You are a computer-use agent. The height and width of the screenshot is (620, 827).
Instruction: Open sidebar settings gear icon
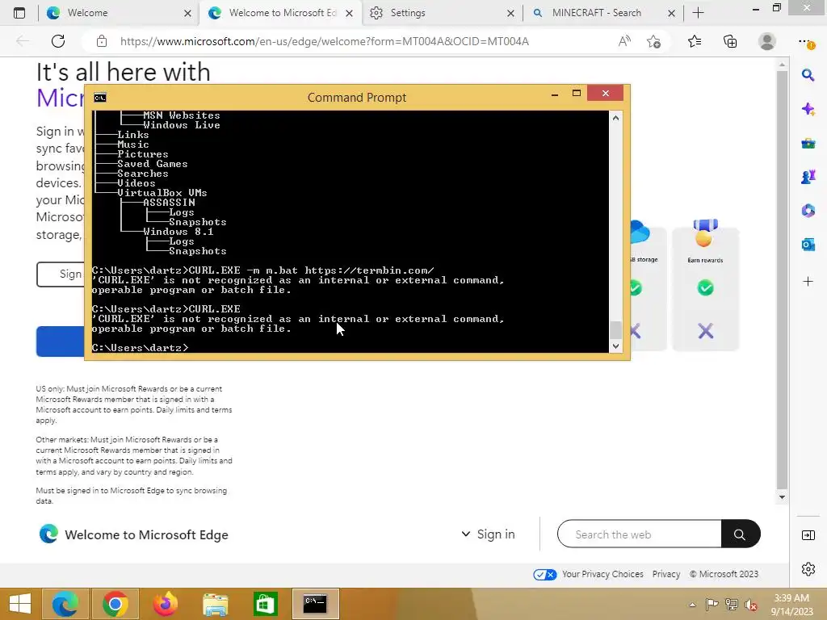tap(808, 569)
